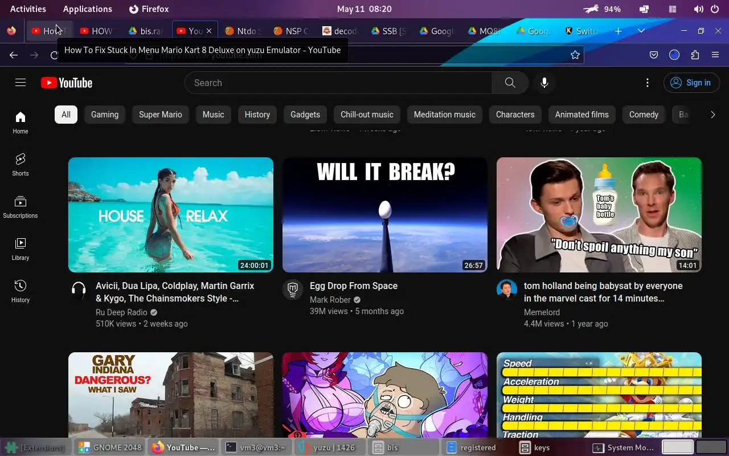This screenshot has width=729, height=456.
Task: Go back one page in Firefox
Action: point(14,55)
